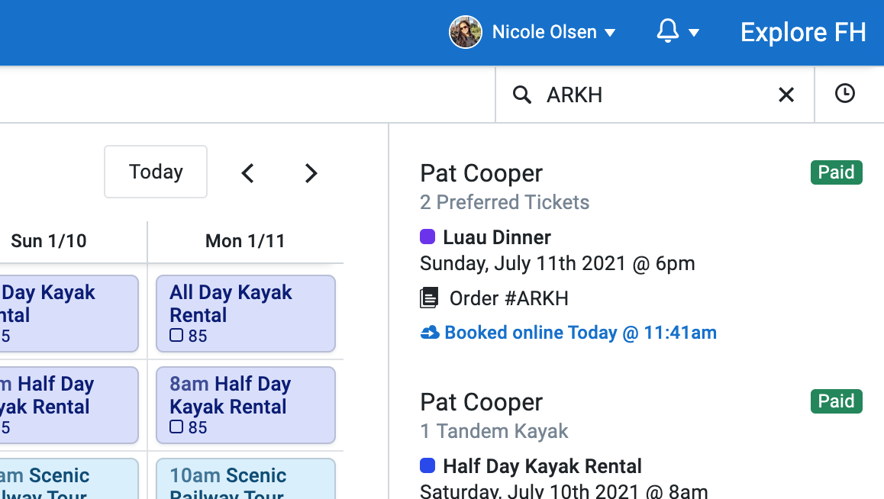Select the Saturday, July 10th 2021 @ 8am date
Viewport: 884px width, 499px height.
pos(564,491)
